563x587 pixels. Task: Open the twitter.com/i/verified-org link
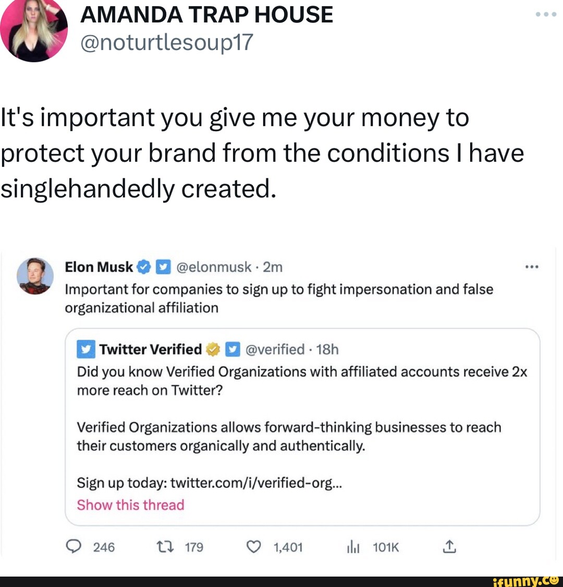[256, 483]
